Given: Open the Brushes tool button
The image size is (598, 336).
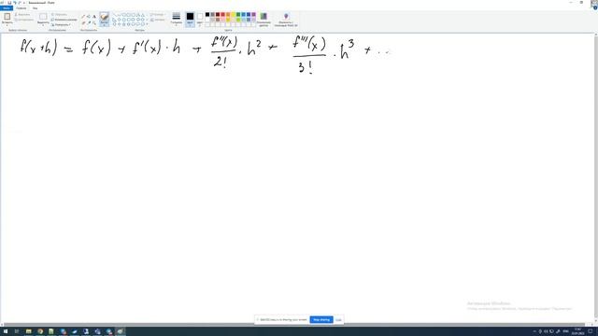Looking at the screenshot, I should click(104, 19).
